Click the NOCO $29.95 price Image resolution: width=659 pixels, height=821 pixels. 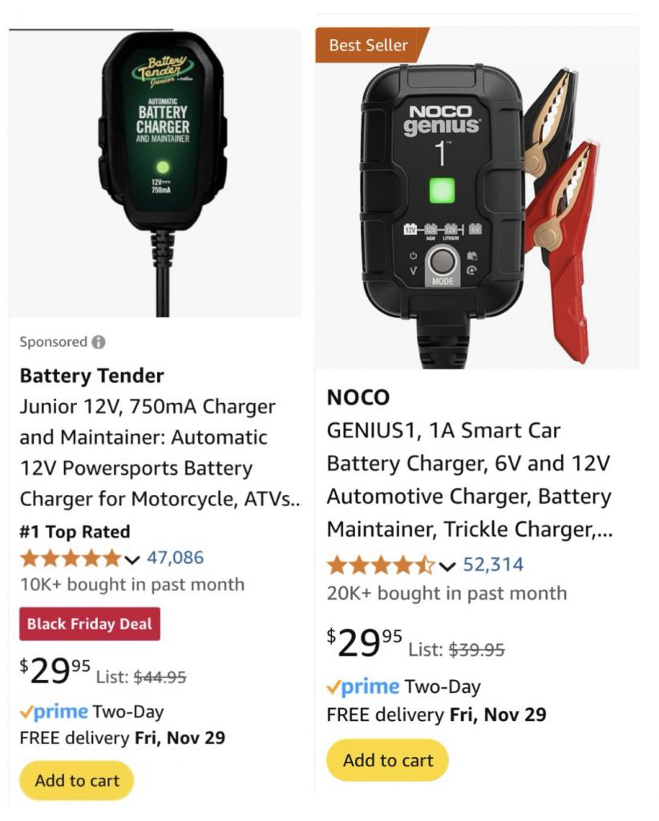click(364, 642)
